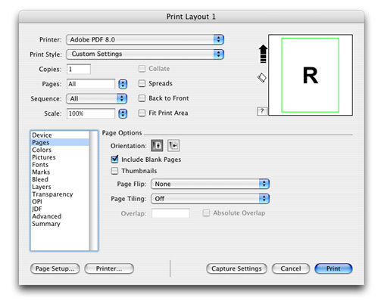381x307 pixels.
Task: Click the rotated page icon beside preview
Action: click(262, 77)
